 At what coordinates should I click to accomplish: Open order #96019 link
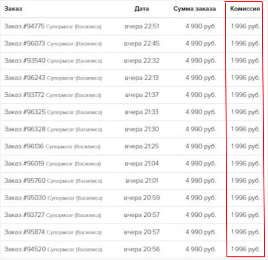click(24, 163)
